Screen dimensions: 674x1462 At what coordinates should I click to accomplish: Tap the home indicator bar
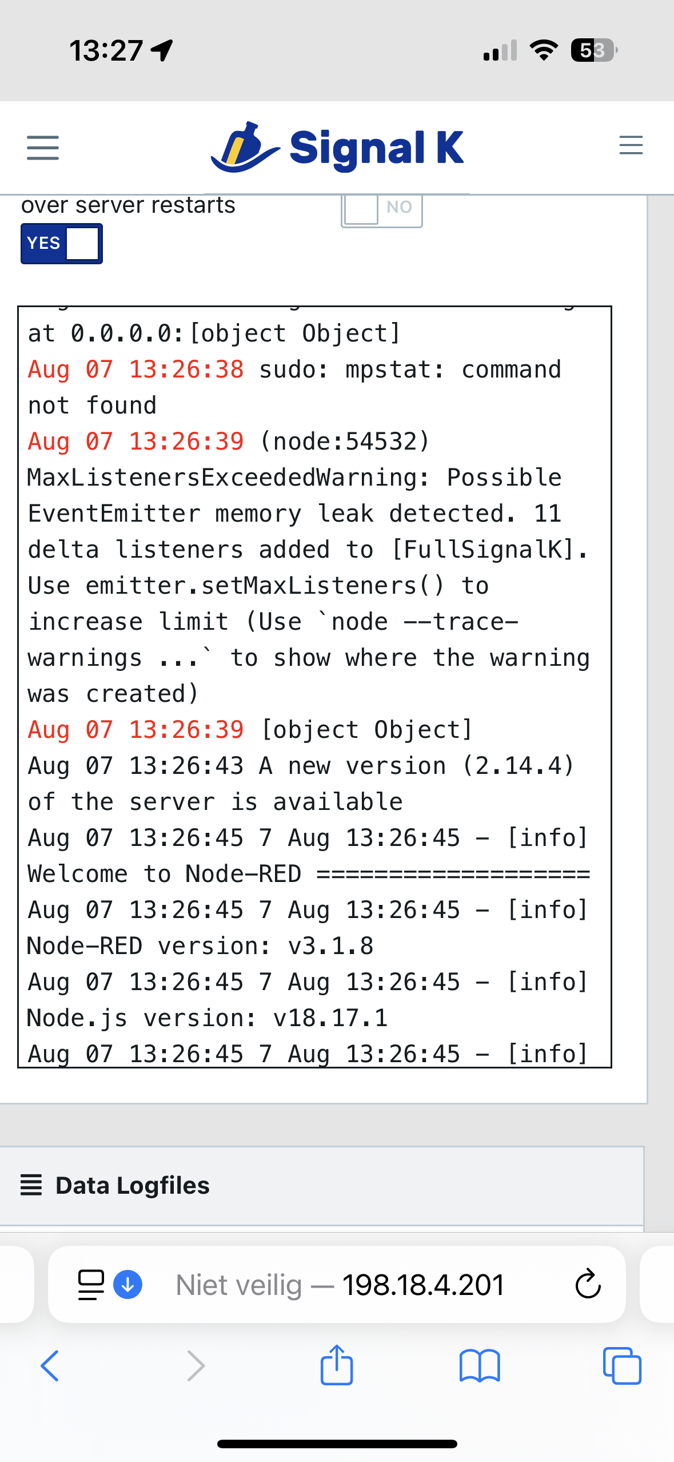tap(337, 1444)
